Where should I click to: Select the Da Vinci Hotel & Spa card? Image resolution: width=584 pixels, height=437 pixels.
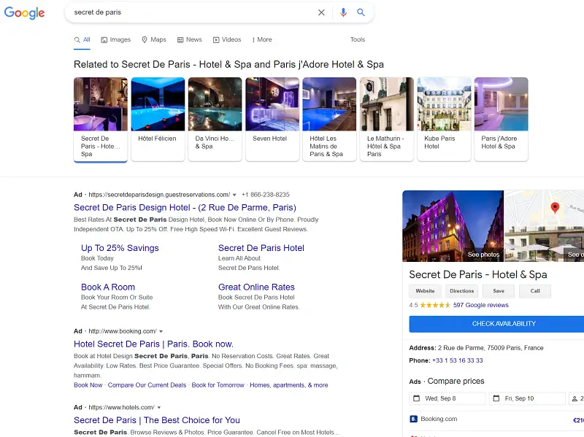(215, 120)
